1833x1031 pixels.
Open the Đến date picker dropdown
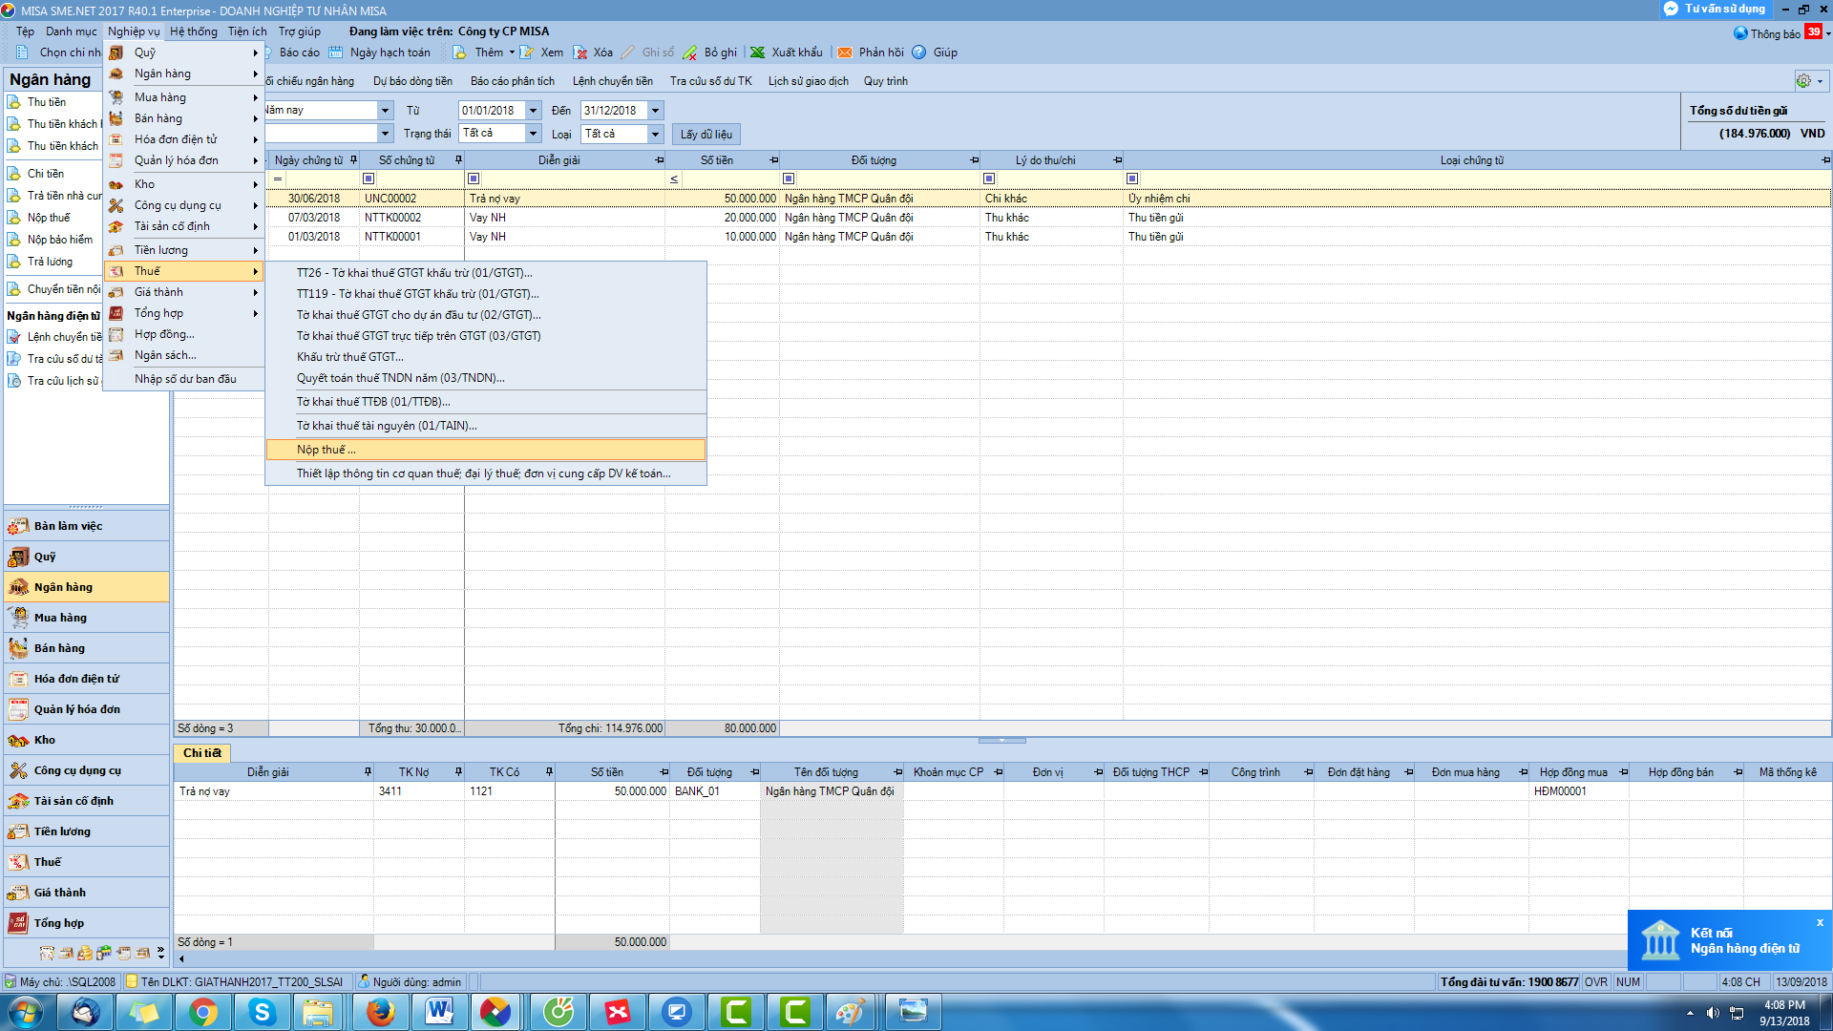655,111
